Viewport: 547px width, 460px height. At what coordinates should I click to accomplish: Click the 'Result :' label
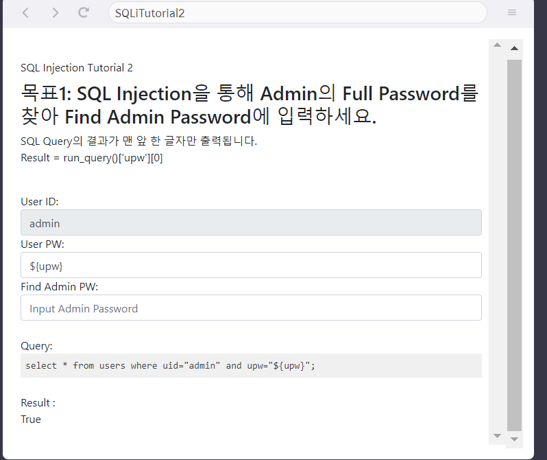click(x=38, y=403)
